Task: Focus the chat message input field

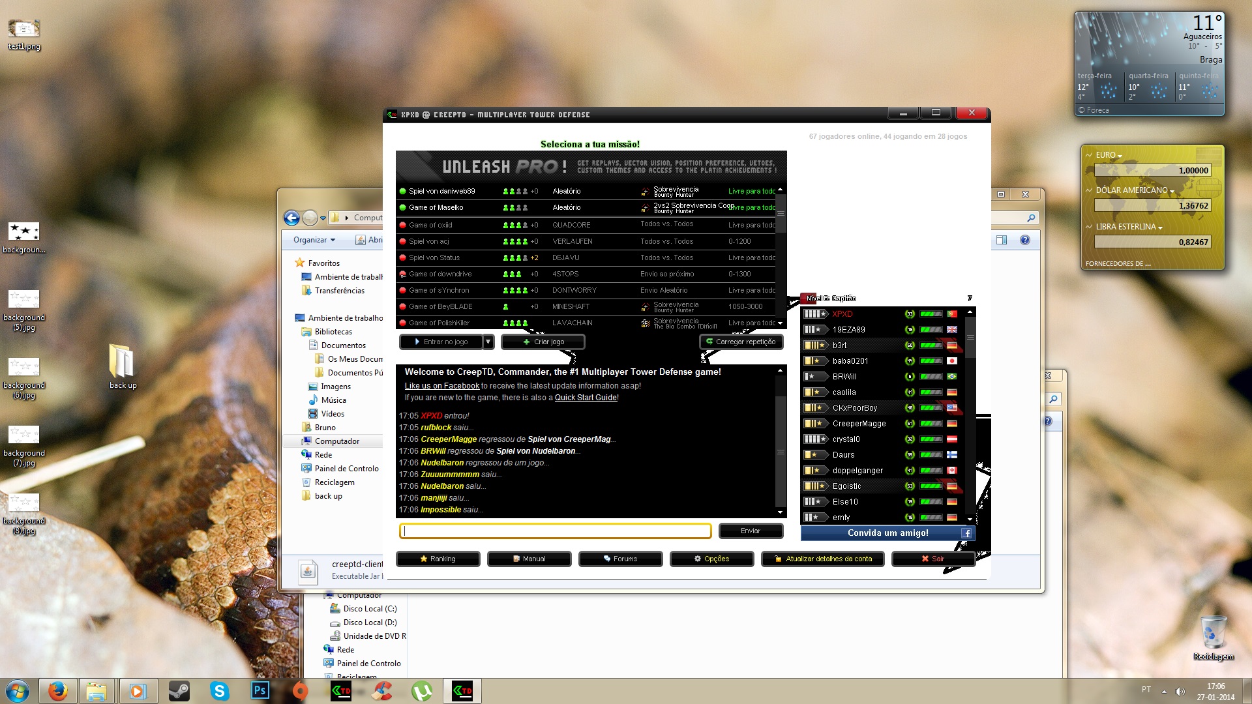Action: click(x=555, y=531)
